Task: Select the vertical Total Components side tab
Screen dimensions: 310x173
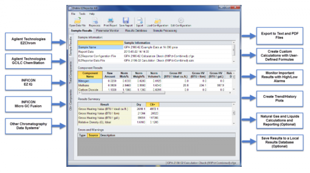Action: [x=70, y=73]
